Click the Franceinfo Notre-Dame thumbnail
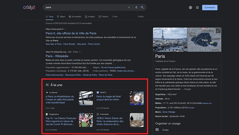The image size is (239, 135). coord(137,120)
